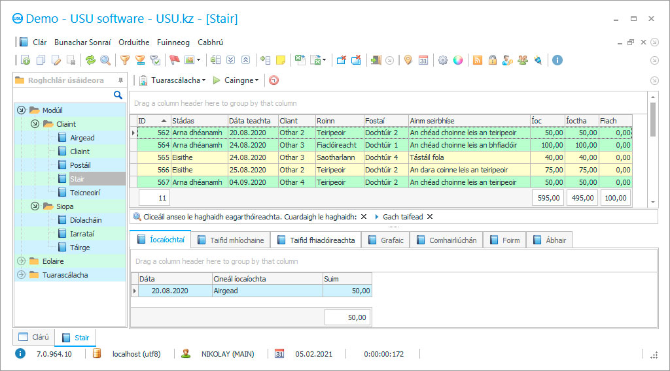Click the yellow sticky note icon
Image resolution: width=670 pixels, height=371 pixels.
point(281,60)
